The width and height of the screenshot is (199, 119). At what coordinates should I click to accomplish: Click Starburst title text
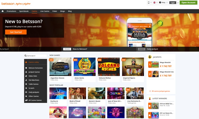point(54,101)
